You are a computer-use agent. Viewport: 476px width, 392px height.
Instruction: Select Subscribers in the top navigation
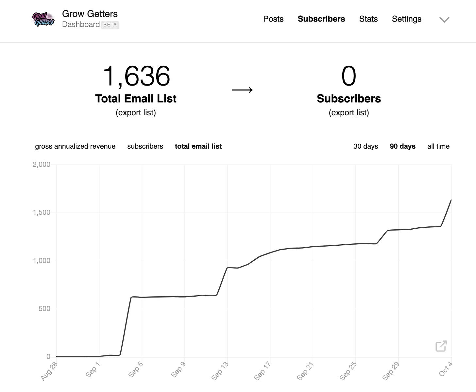tap(321, 19)
